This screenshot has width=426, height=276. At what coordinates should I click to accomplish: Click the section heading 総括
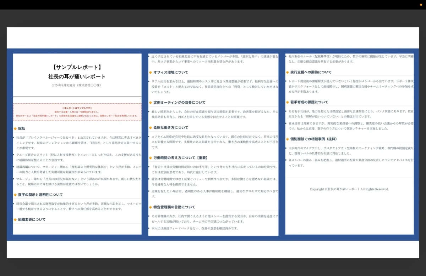click(22, 128)
